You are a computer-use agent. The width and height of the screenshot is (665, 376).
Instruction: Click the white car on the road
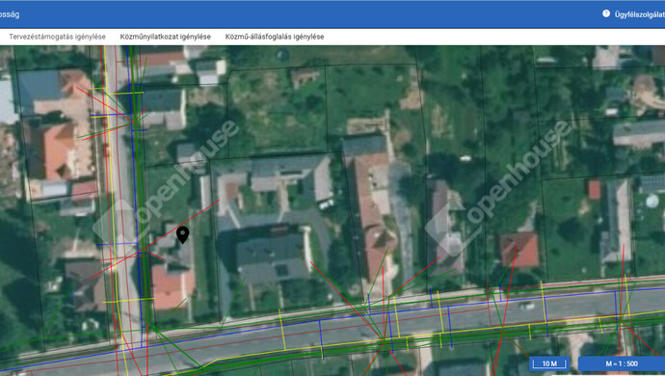(x=527, y=305)
